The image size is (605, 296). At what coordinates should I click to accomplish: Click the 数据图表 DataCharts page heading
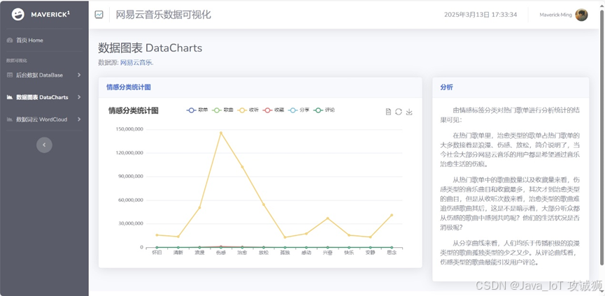pos(150,48)
